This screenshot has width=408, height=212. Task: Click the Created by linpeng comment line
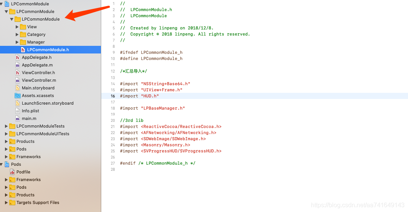[x=167, y=28]
